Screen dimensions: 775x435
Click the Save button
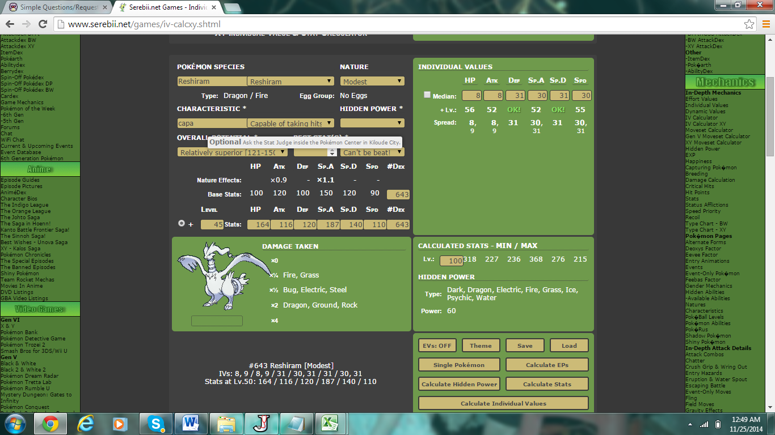pyautogui.click(x=525, y=346)
